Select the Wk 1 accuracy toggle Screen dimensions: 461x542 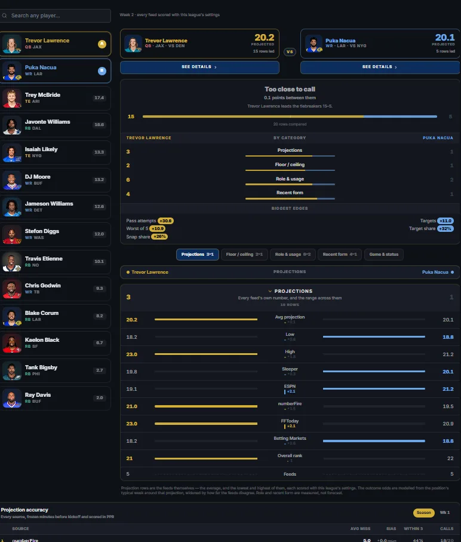coord(445,513)
